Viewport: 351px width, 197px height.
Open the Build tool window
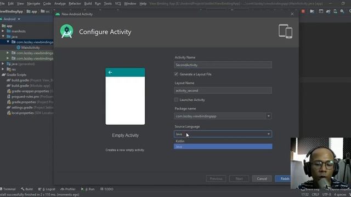coord(27,189)
